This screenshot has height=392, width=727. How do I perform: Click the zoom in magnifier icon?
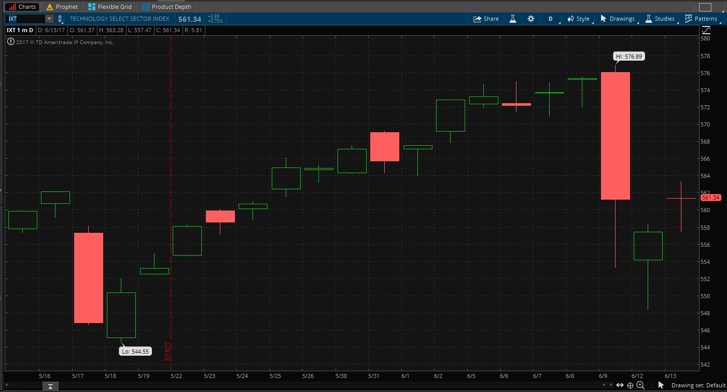pos(640,385)
